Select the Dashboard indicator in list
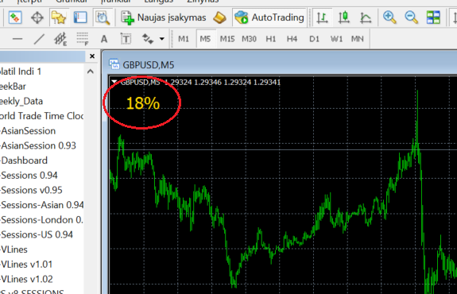This screenshot has height=294, width=457. tap(24, 161)
